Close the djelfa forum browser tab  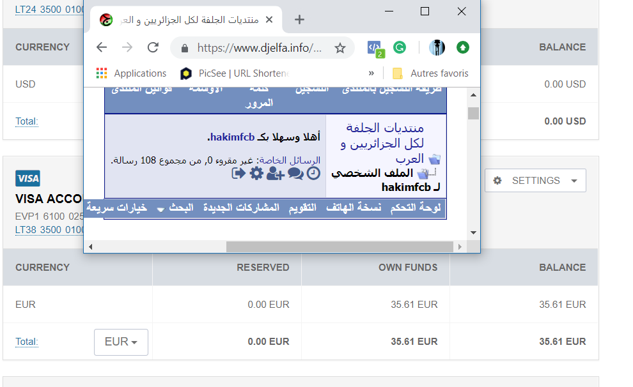click(269, 19)
